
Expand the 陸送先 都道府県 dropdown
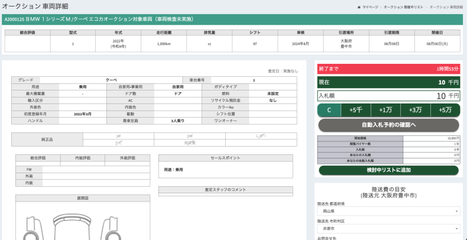point(388,211)
